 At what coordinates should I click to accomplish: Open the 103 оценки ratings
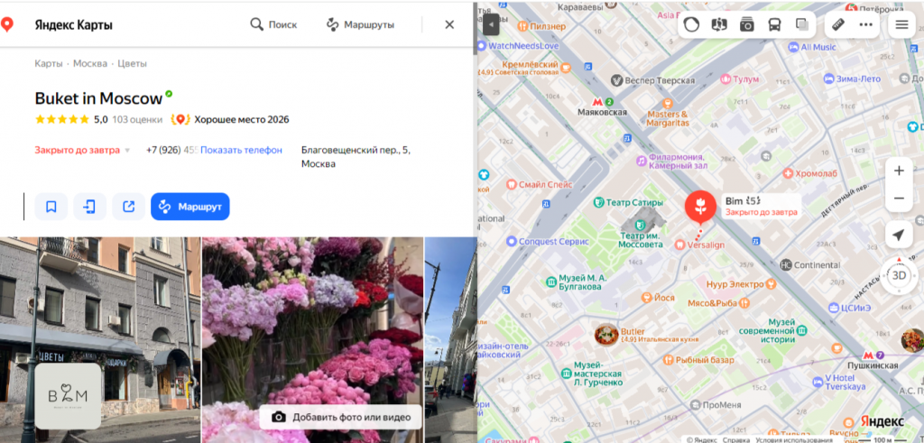point(137,120)
